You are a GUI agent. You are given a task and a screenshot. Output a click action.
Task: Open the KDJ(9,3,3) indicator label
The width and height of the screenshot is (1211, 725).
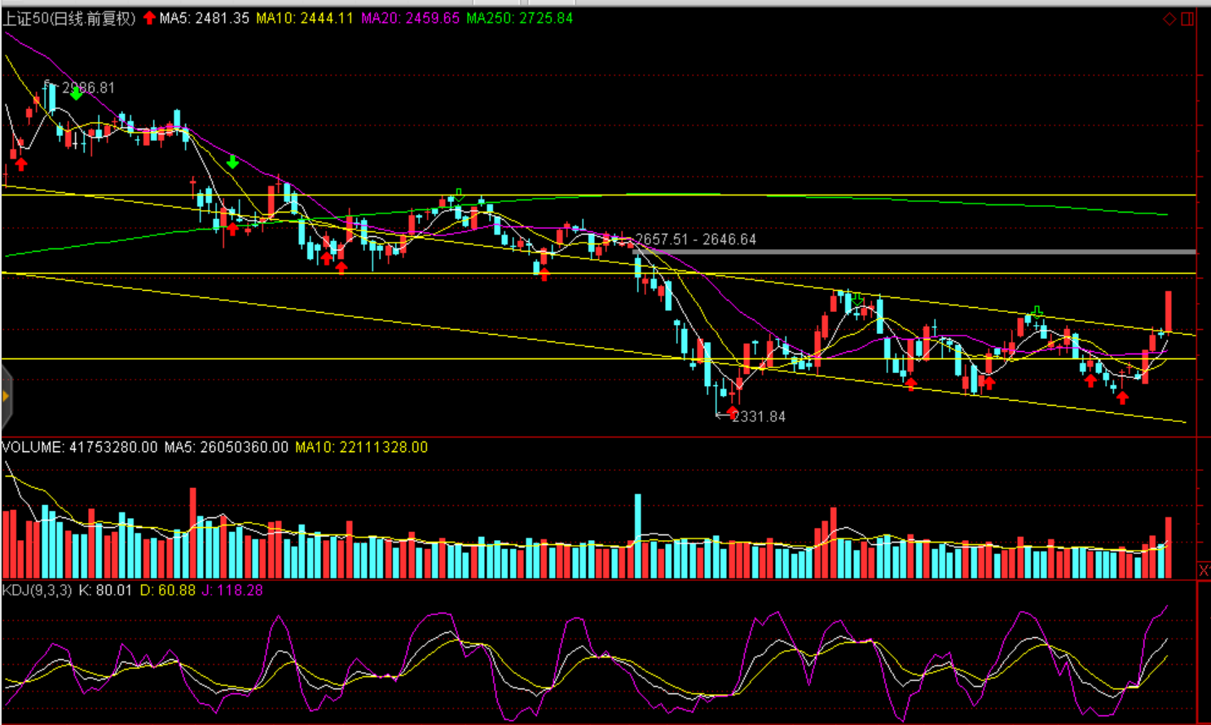[37, 590]
